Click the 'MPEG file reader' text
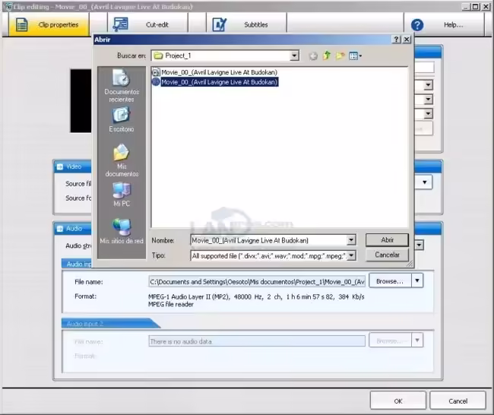Screen dimensions: 494x415 [171, 304]
